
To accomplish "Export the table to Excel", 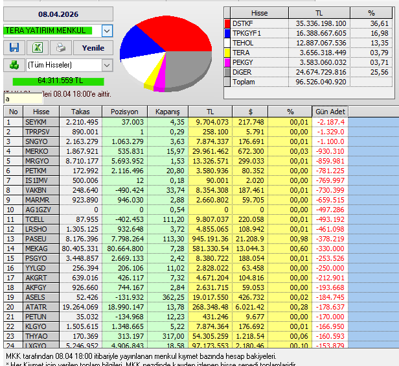I will [x=38, y=47].
